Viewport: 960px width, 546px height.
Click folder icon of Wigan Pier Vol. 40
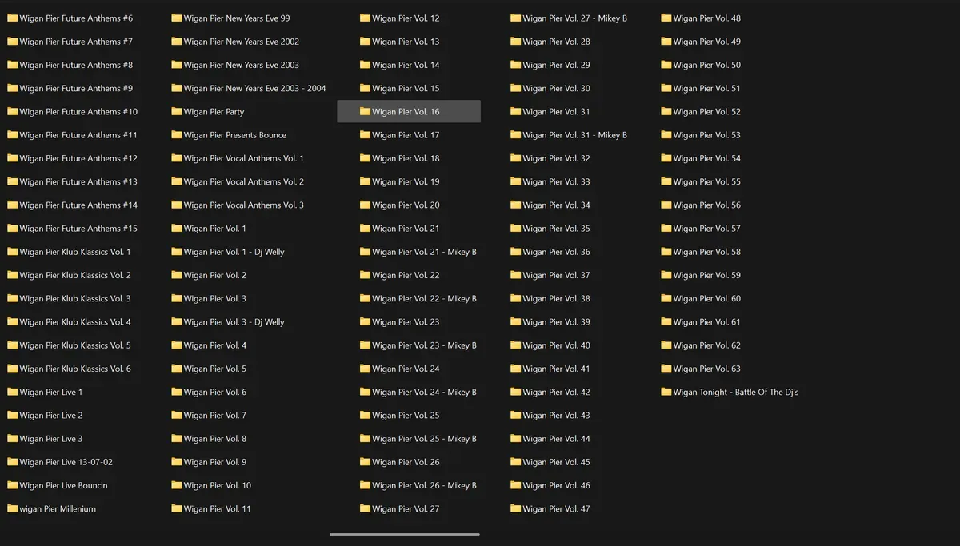pyautogui.click(x=515, y=345)
